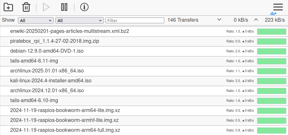
Task: Select the enwiki-20250201 pages-articles torrent row
Action: point(69,31)
